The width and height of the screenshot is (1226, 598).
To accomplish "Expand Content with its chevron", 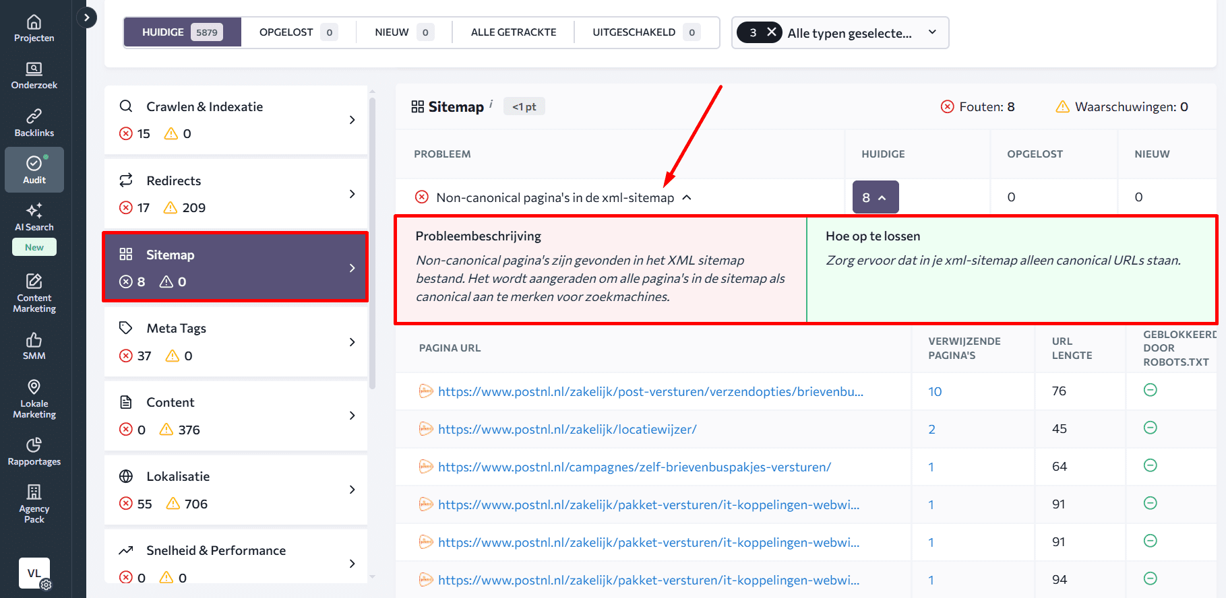I will coord(352,416).
